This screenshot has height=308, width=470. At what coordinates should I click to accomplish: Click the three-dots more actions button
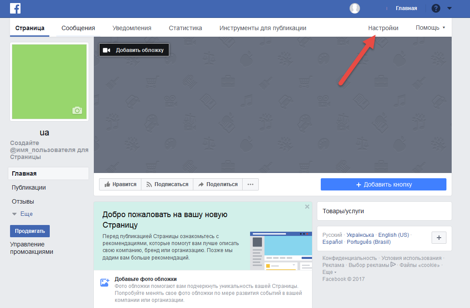[250, 184]
